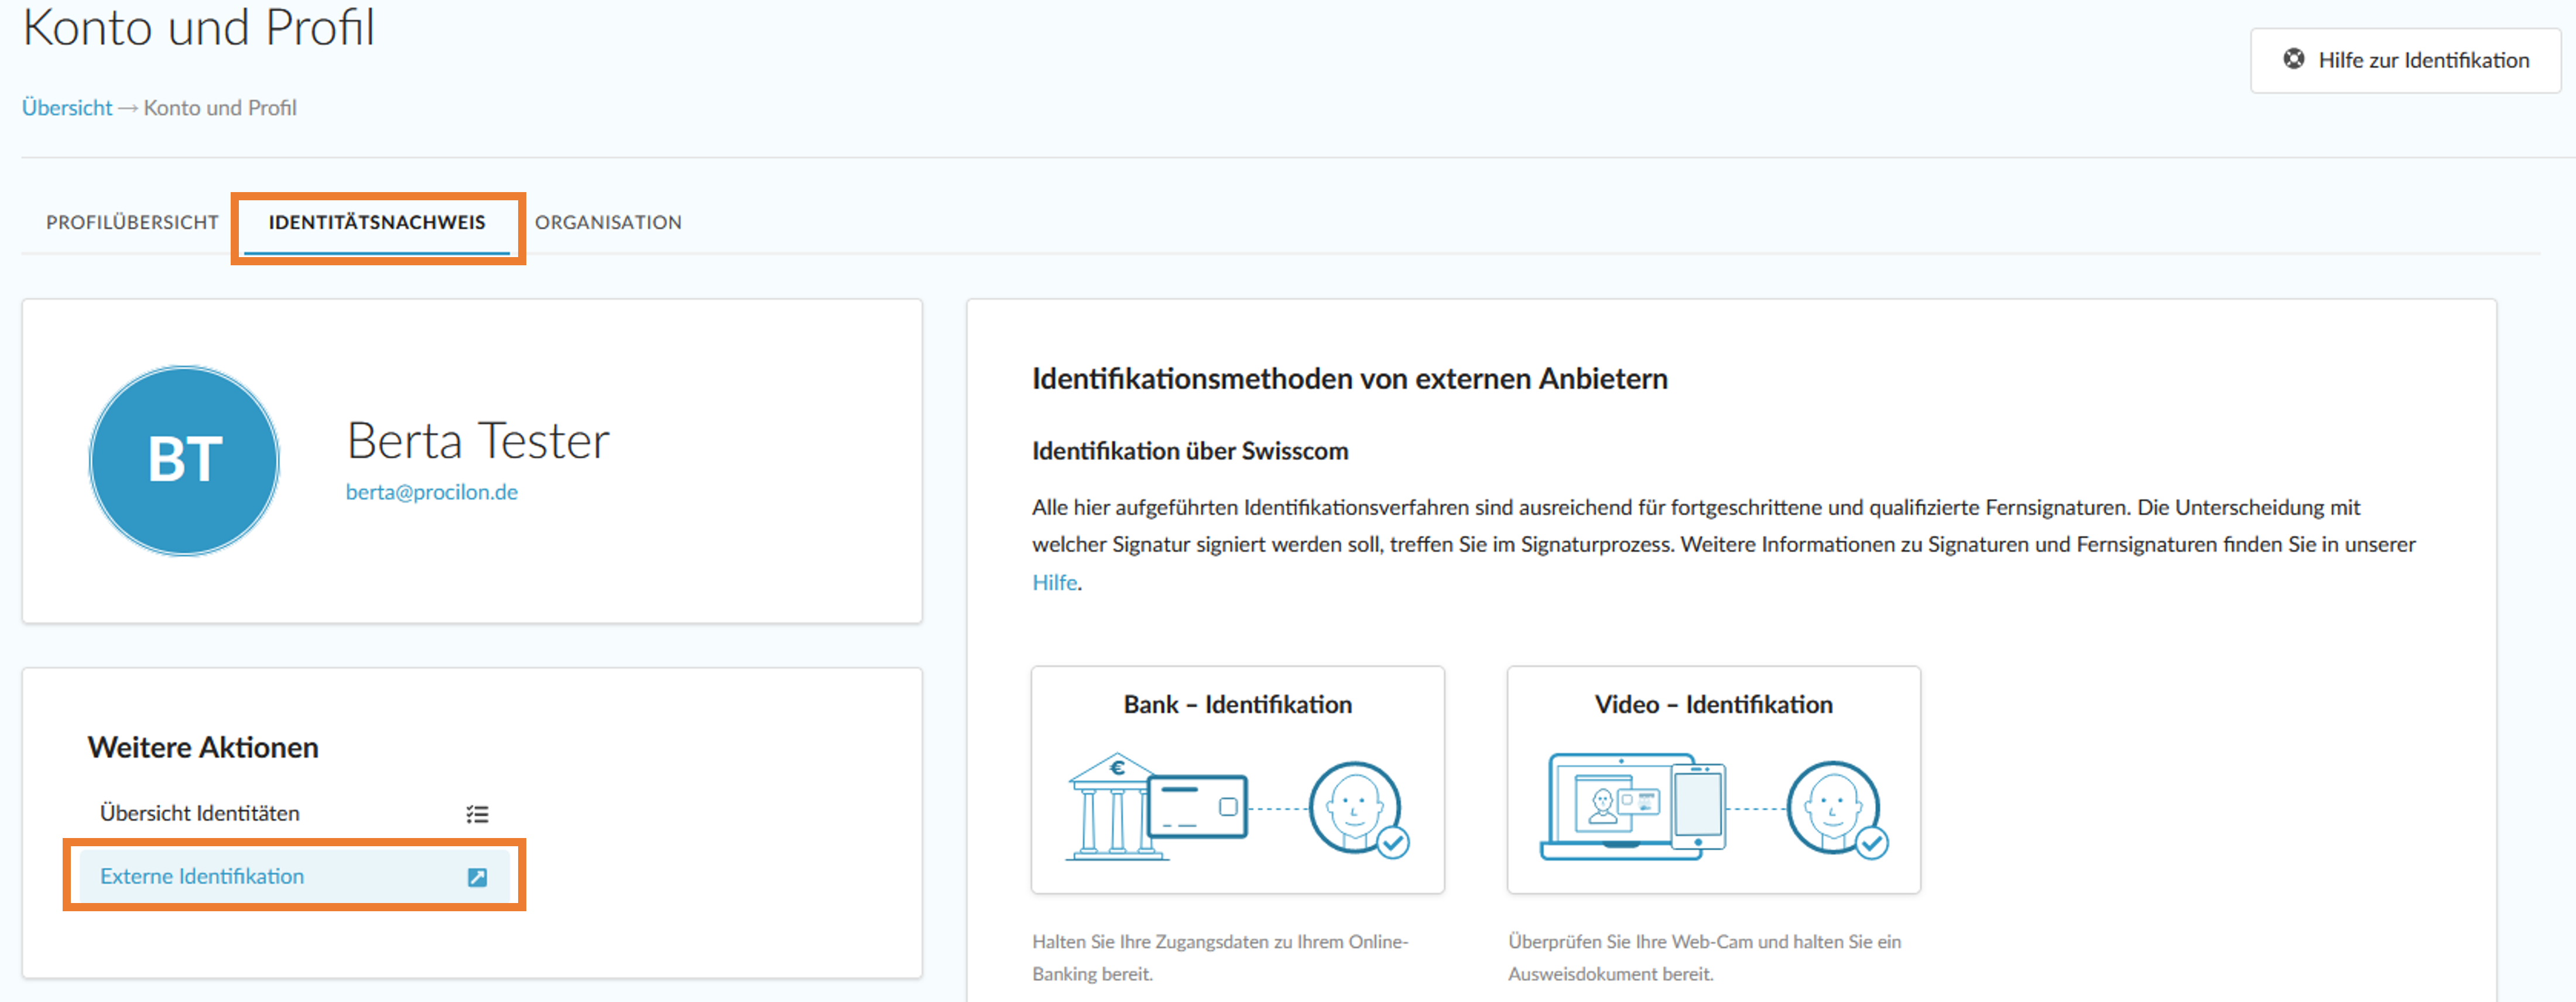Select Externe Identifikation action

pos(202,876)
